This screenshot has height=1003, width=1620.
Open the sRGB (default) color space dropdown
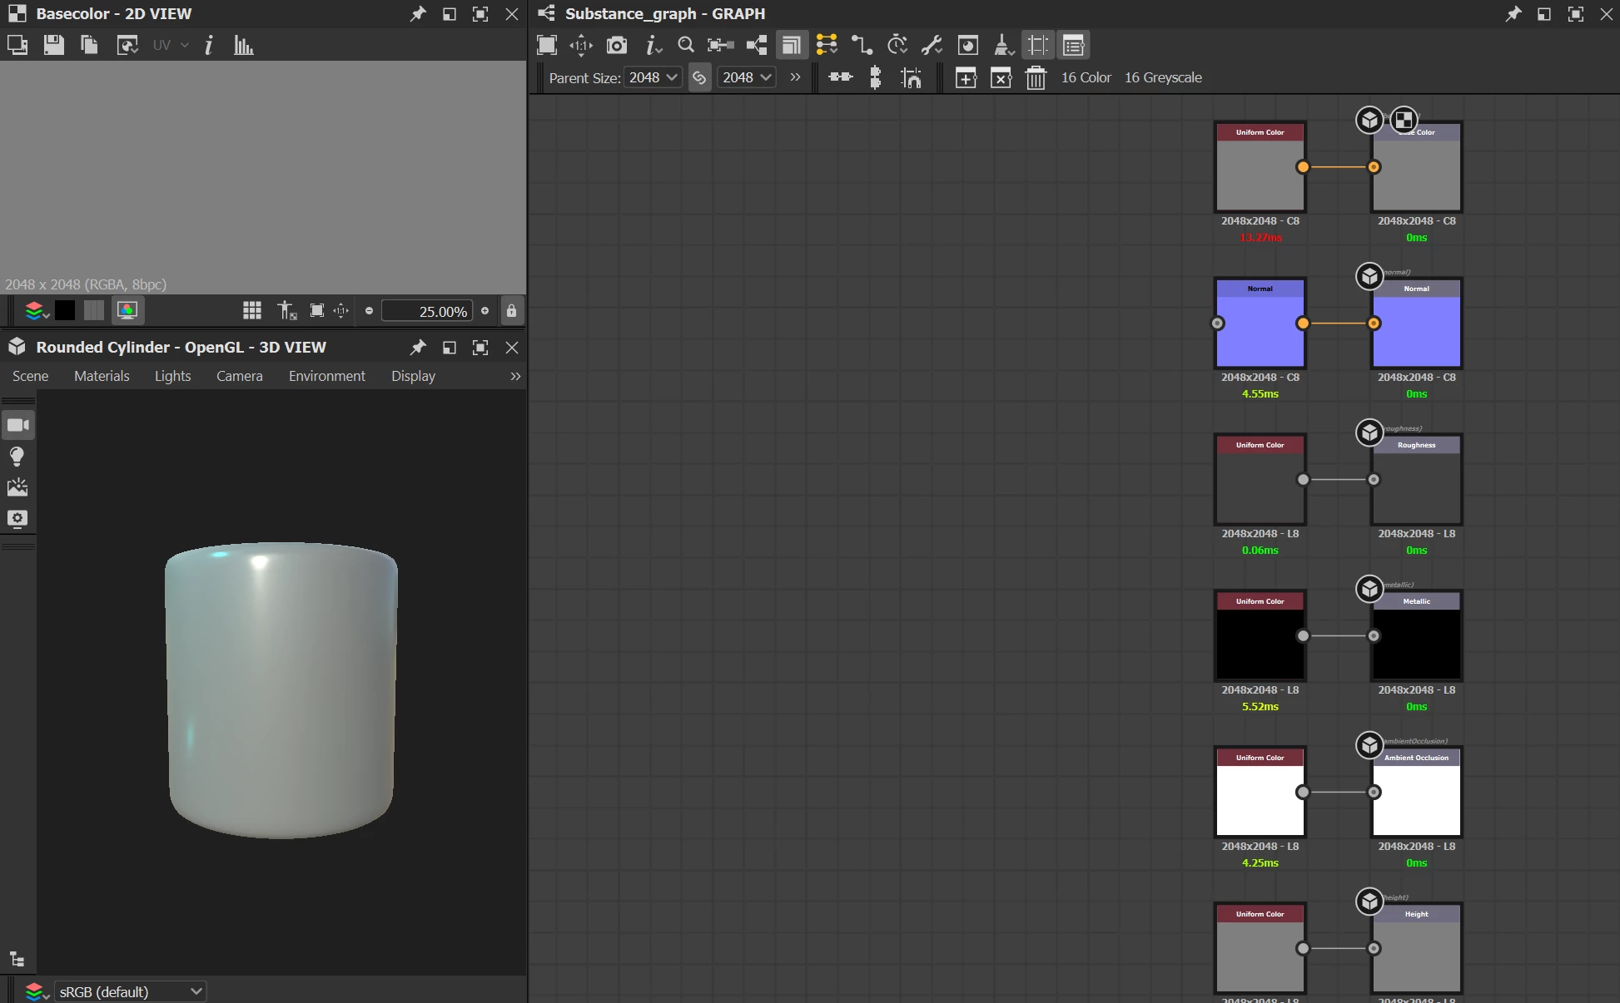pyautogui.click(x=129, y=991)
